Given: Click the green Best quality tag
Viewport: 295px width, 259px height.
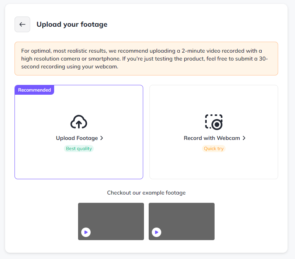Looking at the screenshot, I should (79, 149).
